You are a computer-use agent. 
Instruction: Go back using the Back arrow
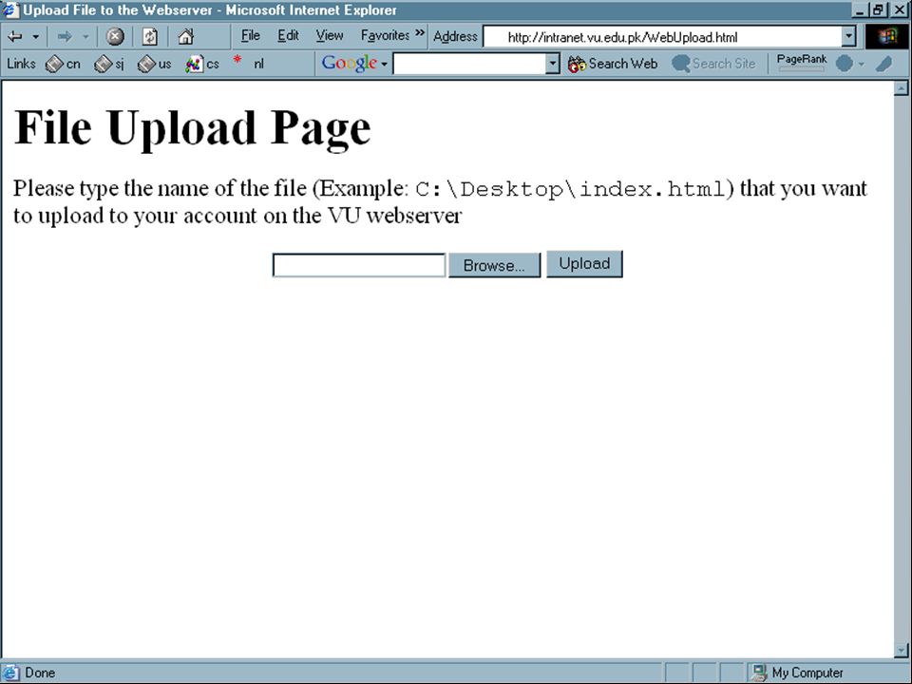click(14, 37)
